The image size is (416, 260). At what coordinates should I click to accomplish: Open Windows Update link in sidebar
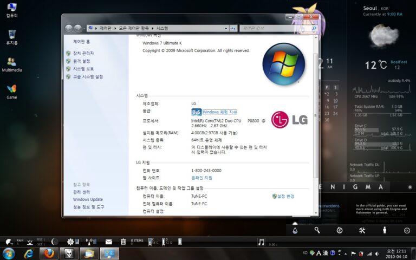(x=88, y=199)
